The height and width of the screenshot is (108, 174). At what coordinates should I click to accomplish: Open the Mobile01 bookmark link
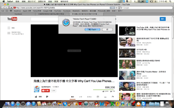pyautogui.click(x=76, y=11)
